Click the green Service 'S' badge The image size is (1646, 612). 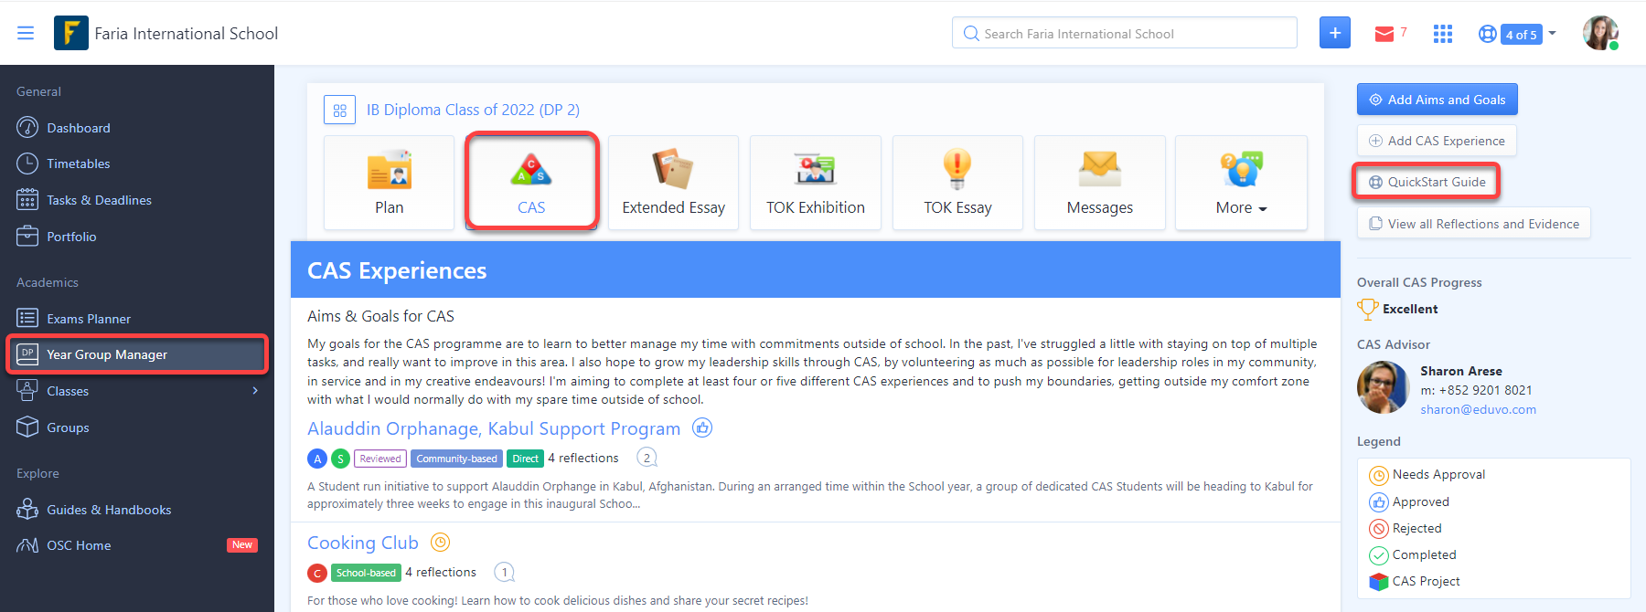coord(340,459)
